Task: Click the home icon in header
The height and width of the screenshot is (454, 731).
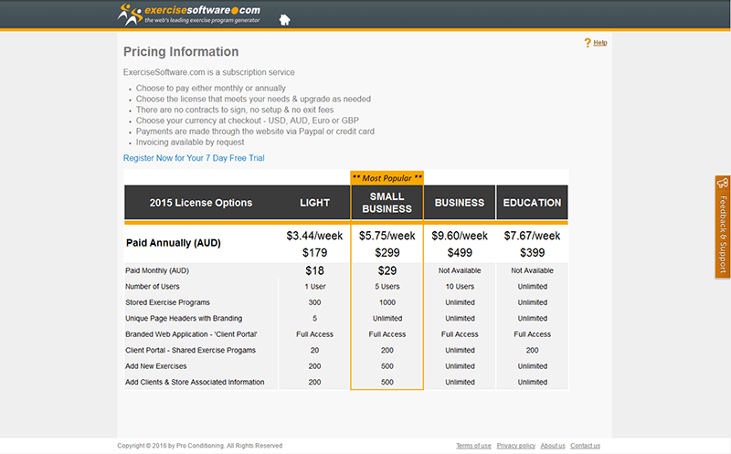Action: click(x=284, y=18)
